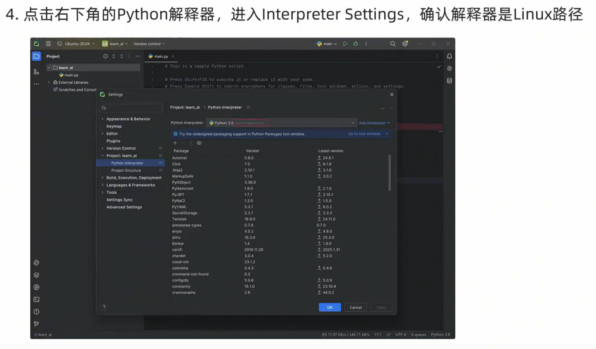Open Add Interpreter dropdown
This screenshot has height=349, width=596.
375,123
